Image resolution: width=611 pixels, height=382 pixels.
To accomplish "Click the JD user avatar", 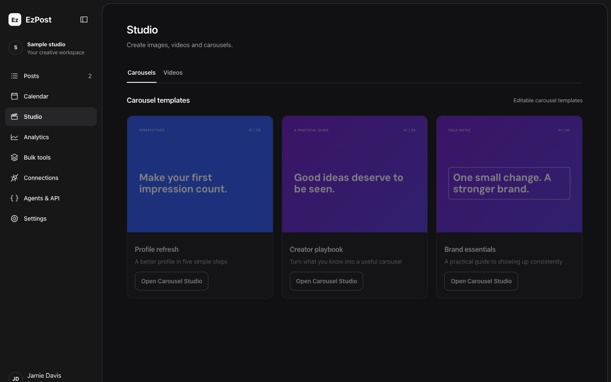I will [16, 377].
